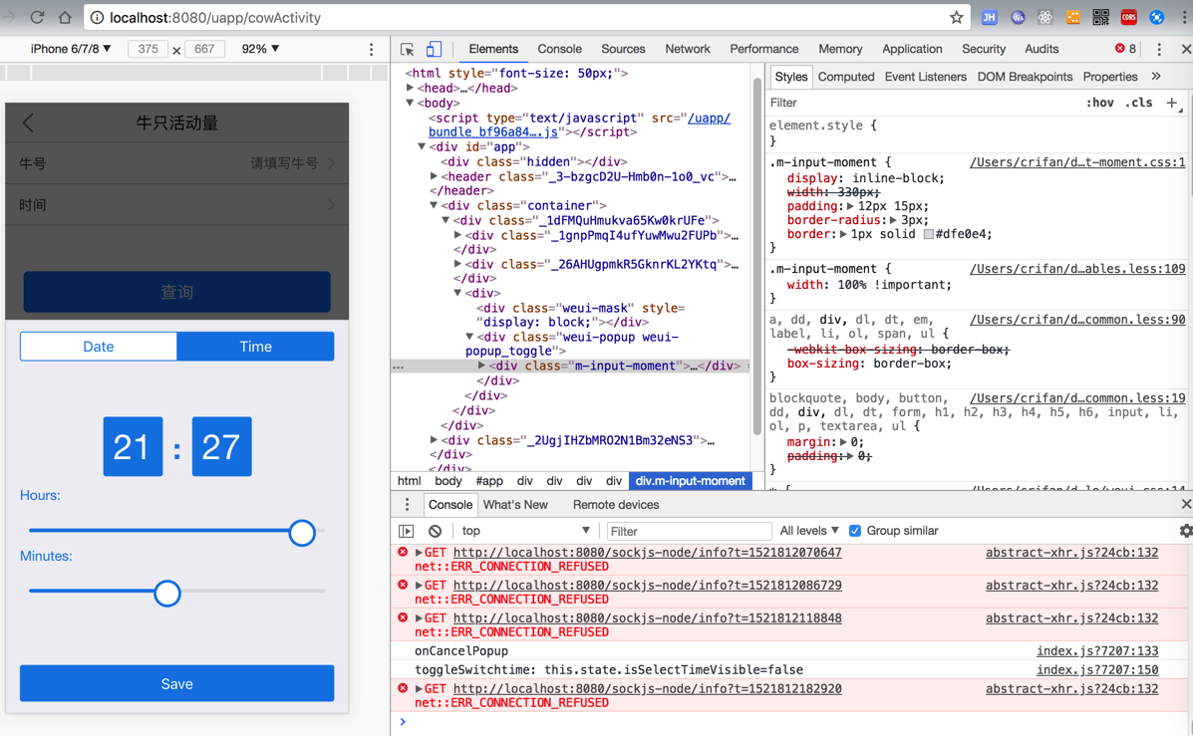This screenshot has height=736, width=1193.
Task: Click the Save button
Action: click(176, 683)
